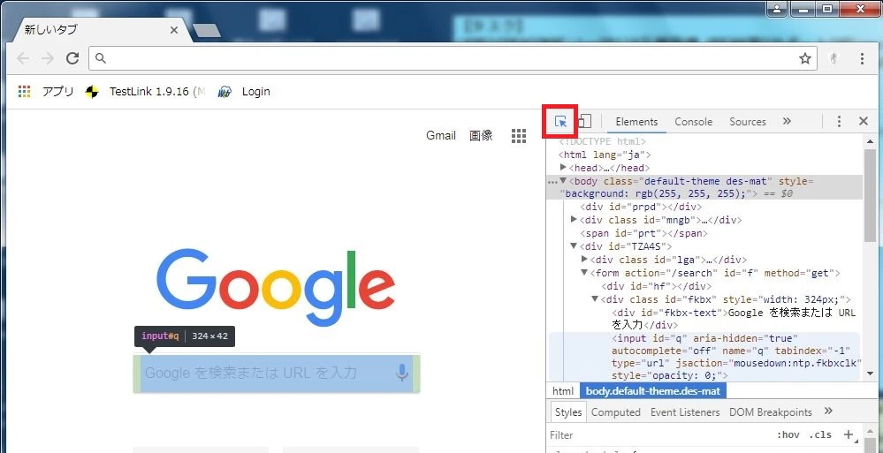The height and width of the screenshot is (453, 883).
Task: Show more sidebar tabs beside DOM Breakpoints
Action: point(828,411)
